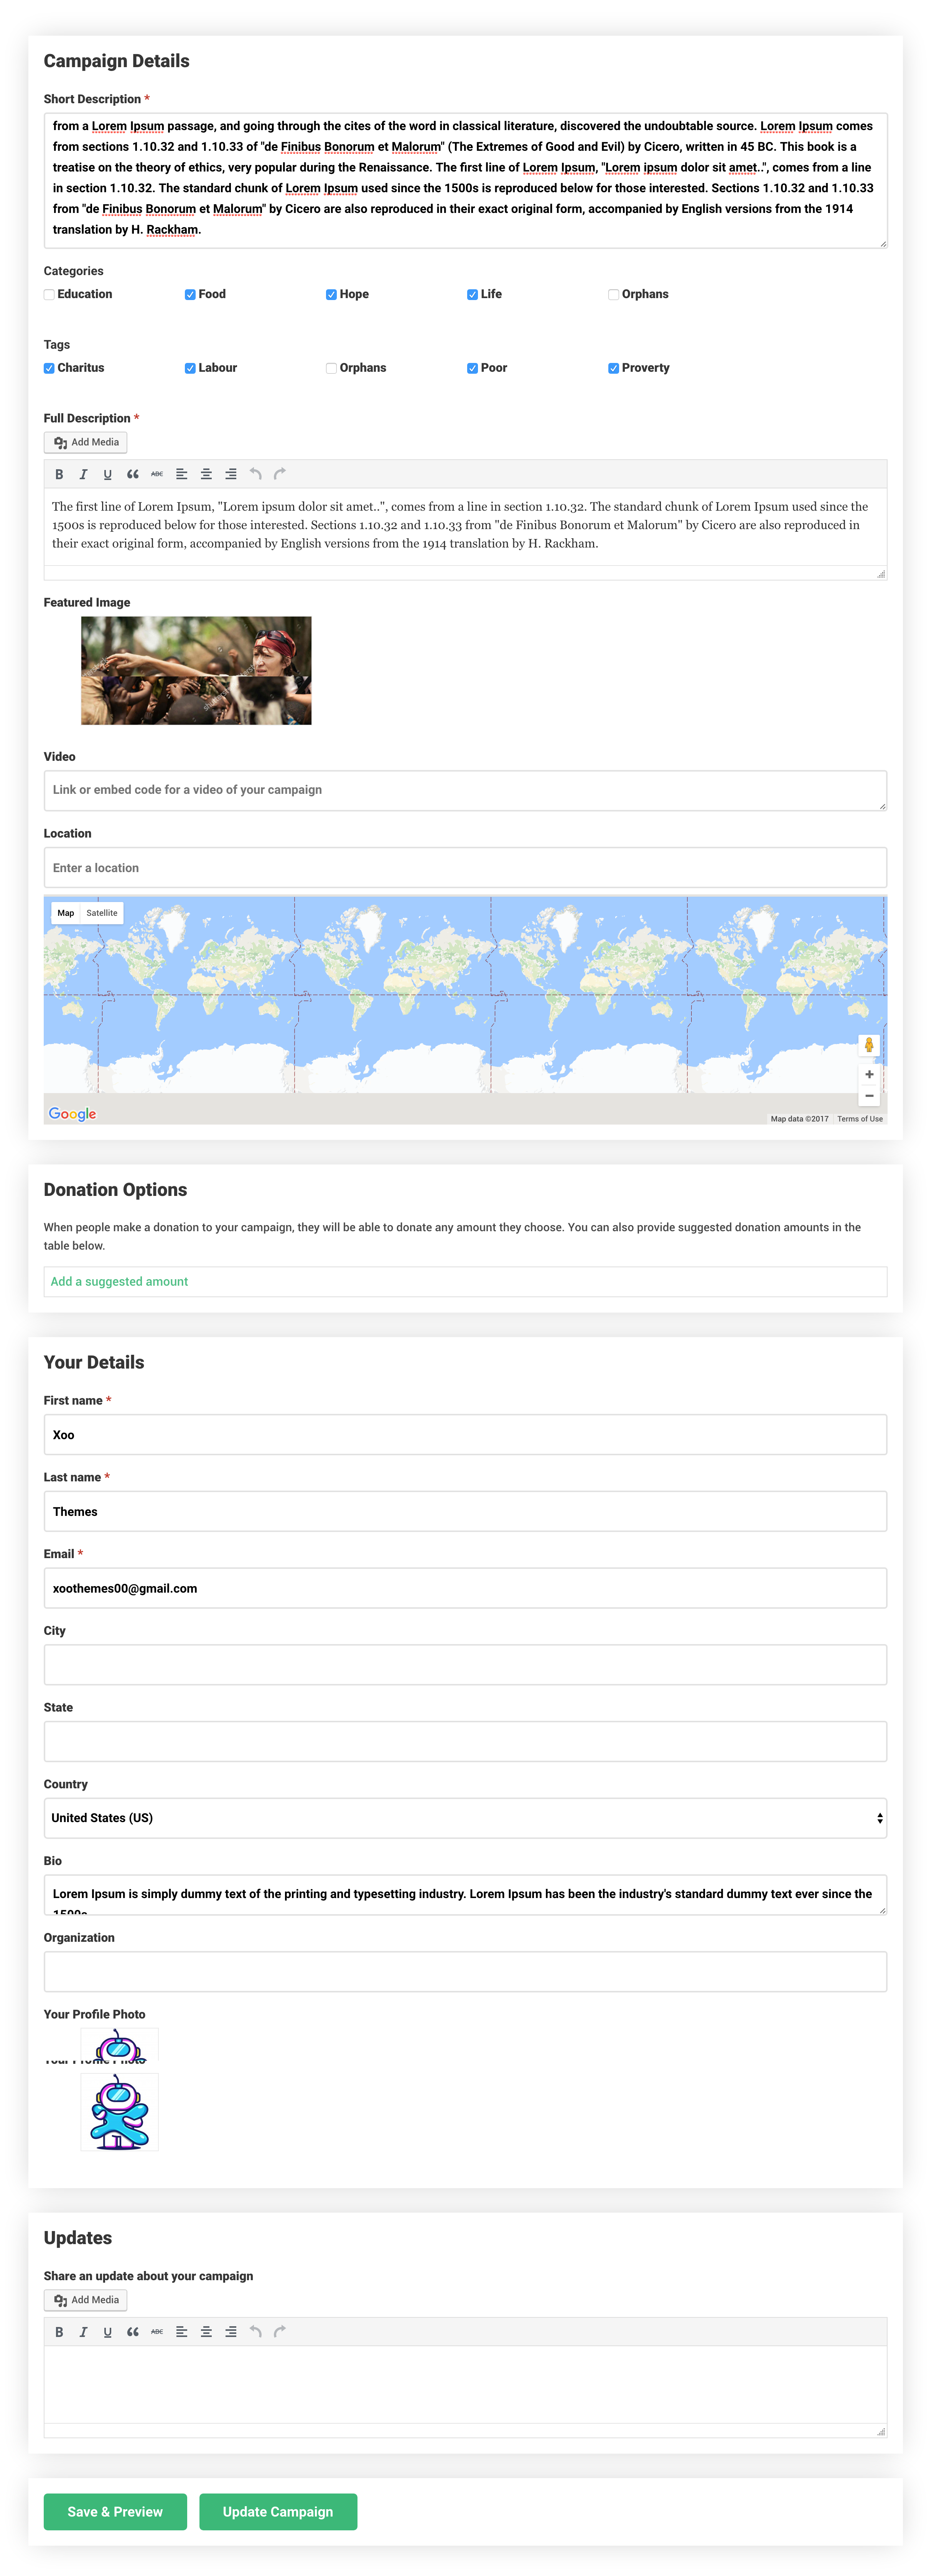Toggle bold in Full Description editor
This screenshot has height=2576, width=934.
[x=59, y=474]
